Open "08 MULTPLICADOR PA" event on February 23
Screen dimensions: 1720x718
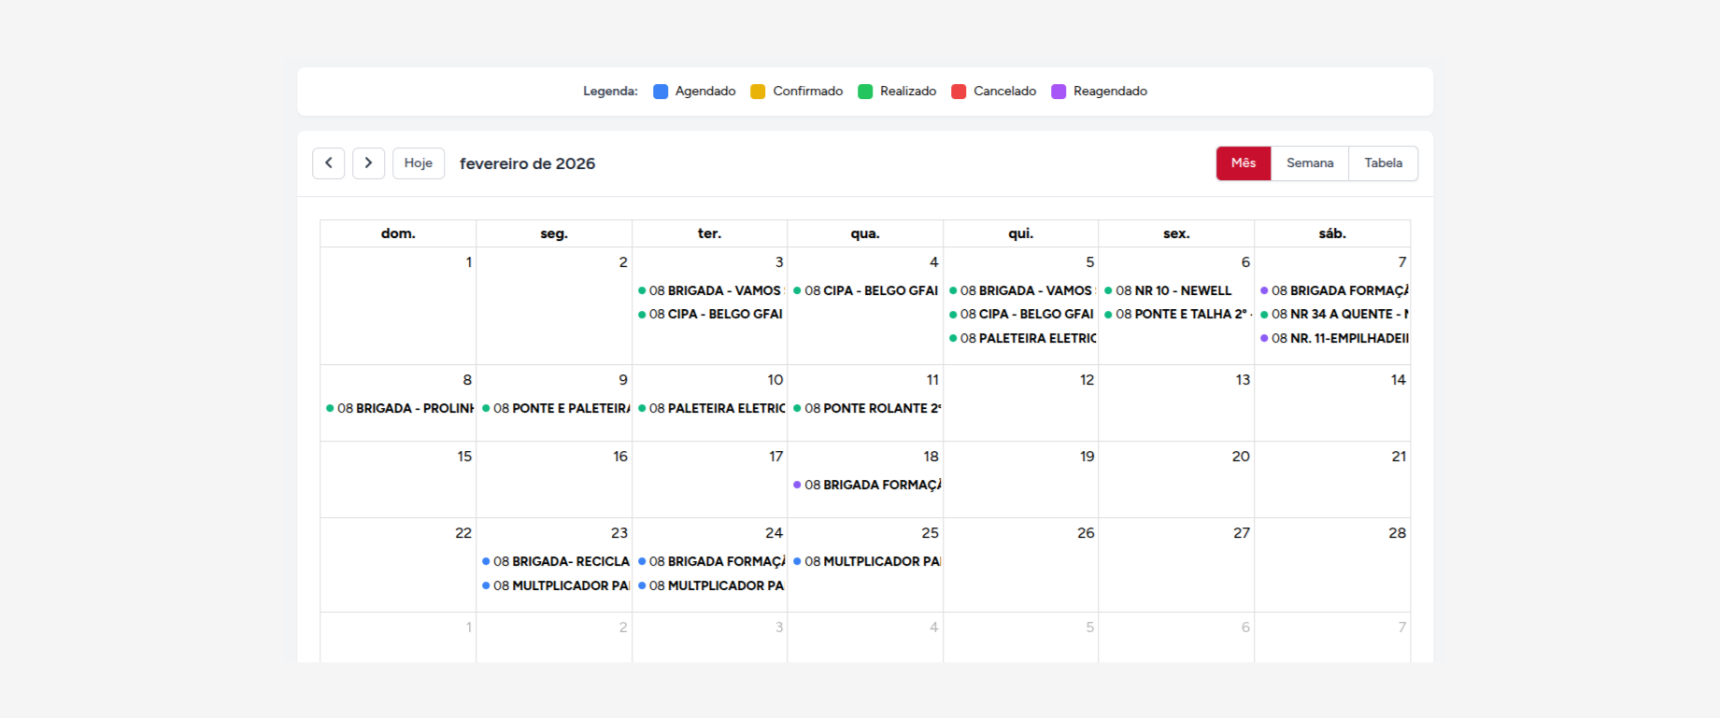pyautogui.click(x=554, y=585)
